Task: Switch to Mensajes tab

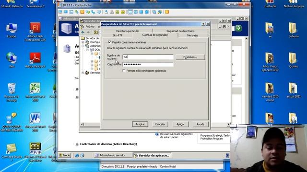Action: (193, 35)
